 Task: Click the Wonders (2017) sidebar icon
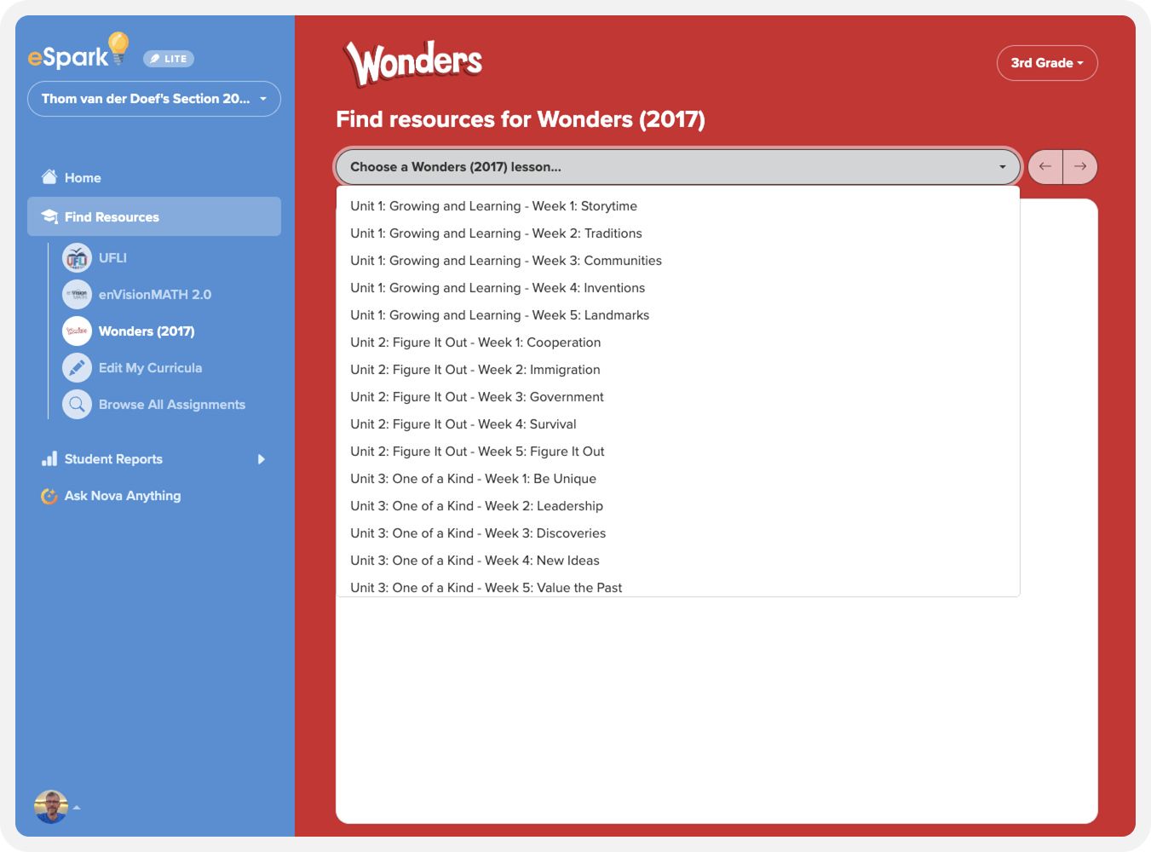(77, 331)
